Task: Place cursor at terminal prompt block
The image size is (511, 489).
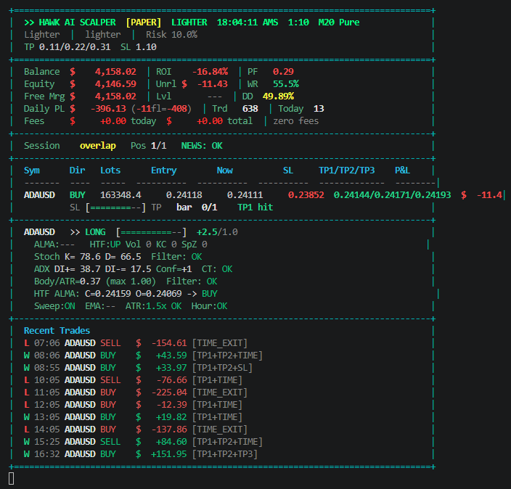Action: click(x=11, y=479)
